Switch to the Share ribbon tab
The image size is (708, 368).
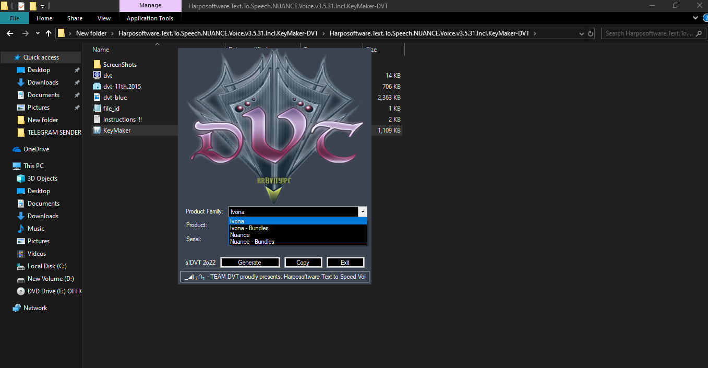pyautogui.click(x=75, y=18)
